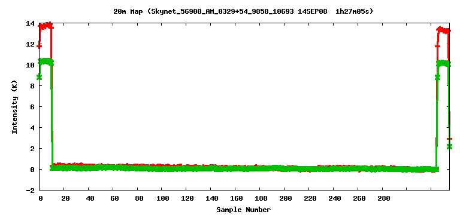Click the Intensity (K) y-axis label
Image resolution: width=460 pixels, height=215 pixels.
tap(15, 107)
